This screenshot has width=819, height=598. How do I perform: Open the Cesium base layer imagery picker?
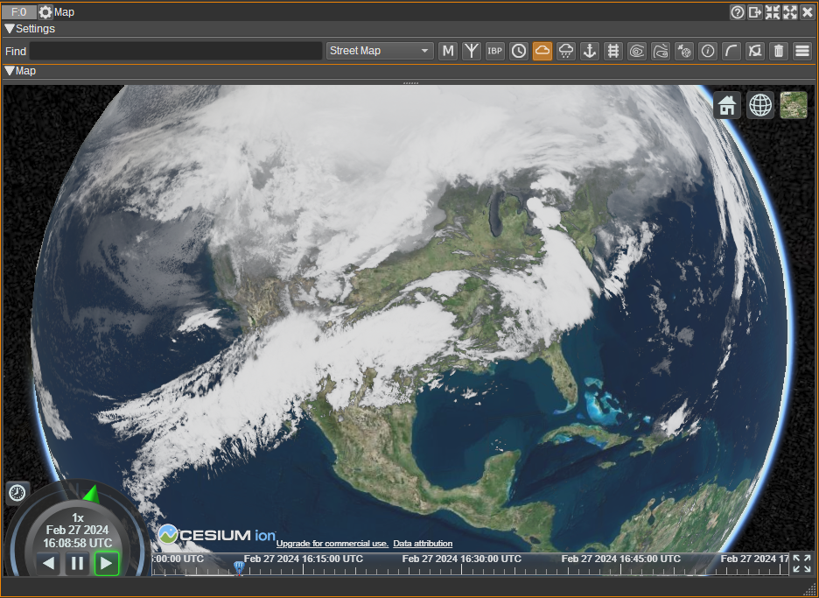coord(794,105)
